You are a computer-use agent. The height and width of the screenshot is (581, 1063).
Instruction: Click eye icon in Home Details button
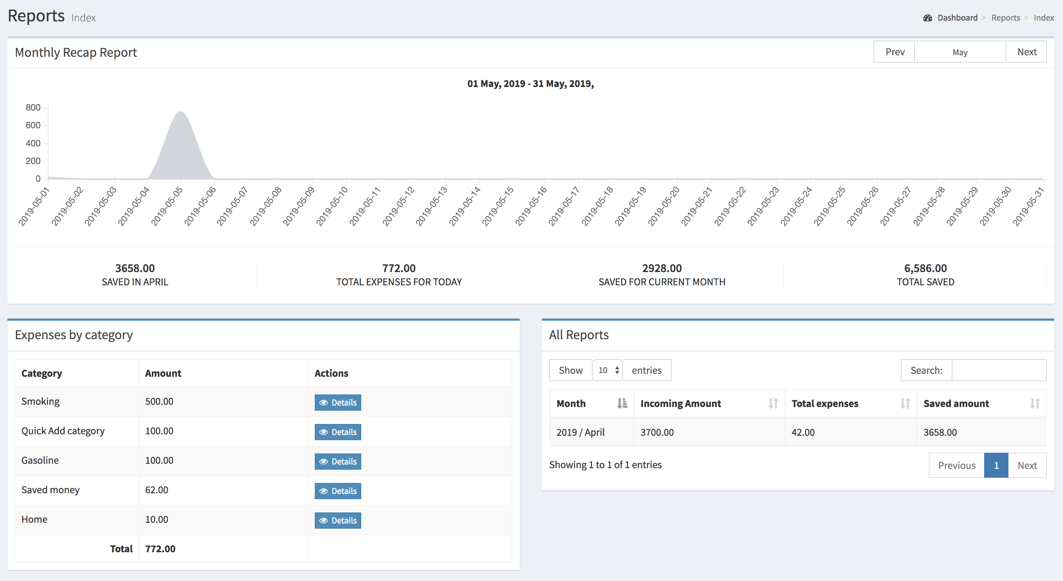point(324,521)
